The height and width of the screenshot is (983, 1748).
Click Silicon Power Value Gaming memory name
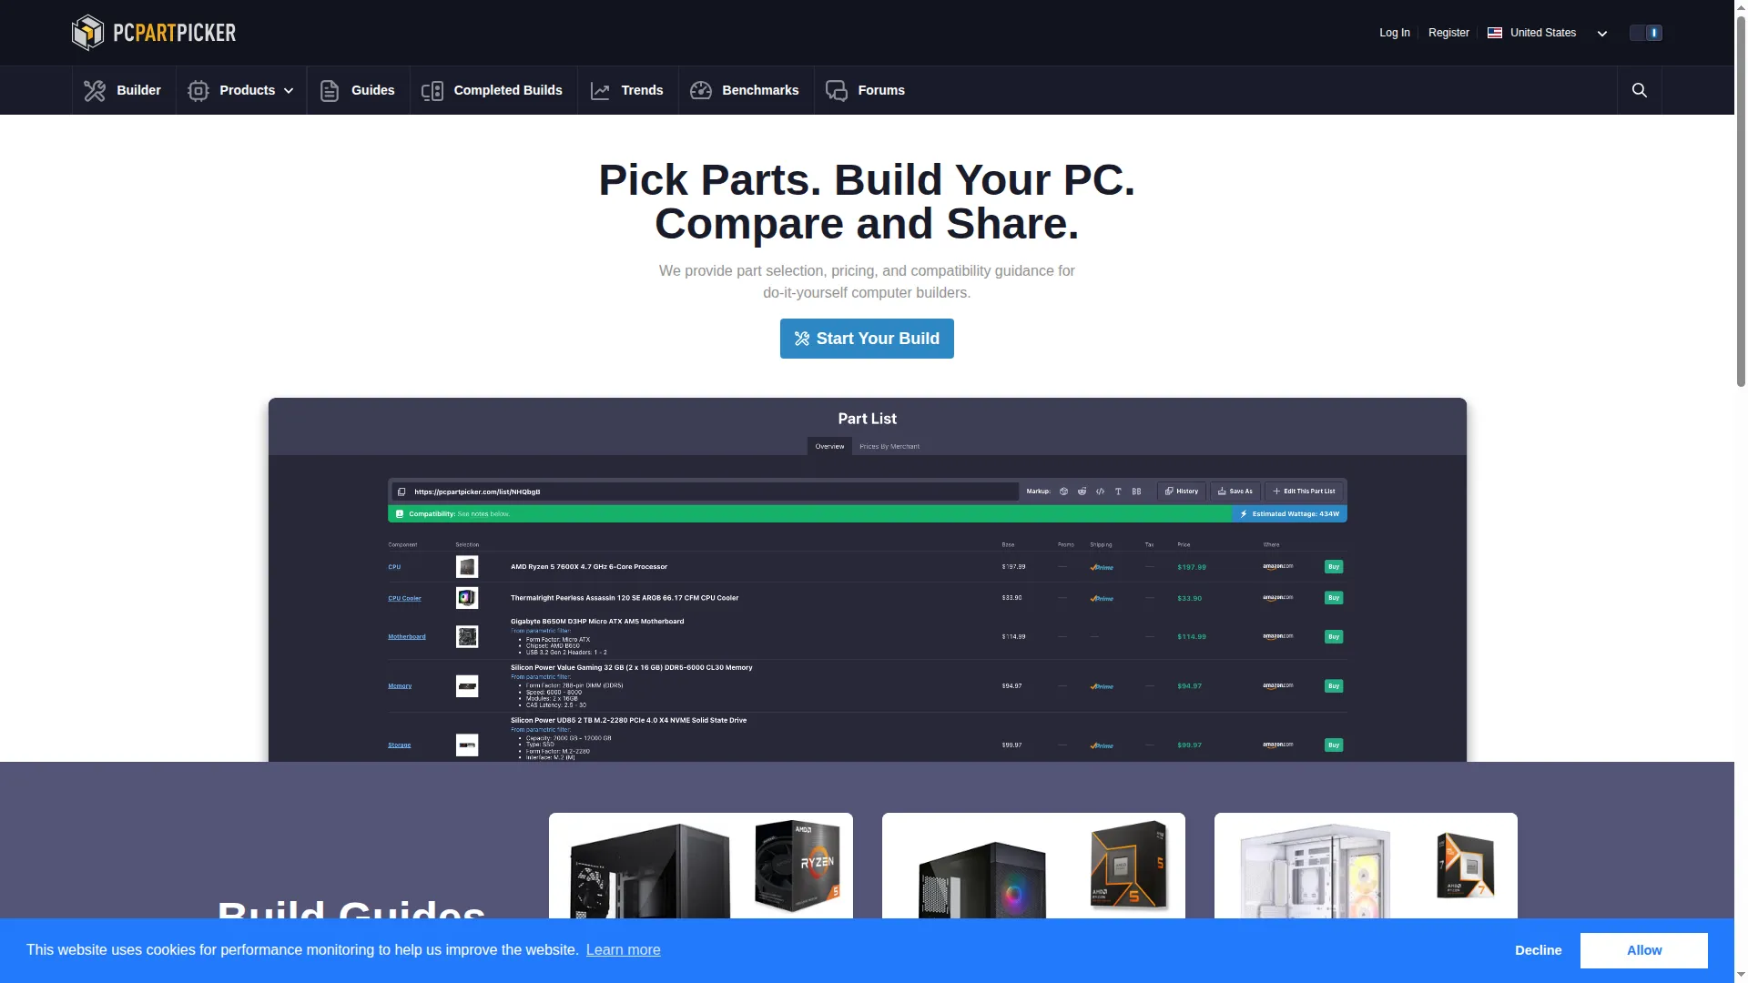631,668
